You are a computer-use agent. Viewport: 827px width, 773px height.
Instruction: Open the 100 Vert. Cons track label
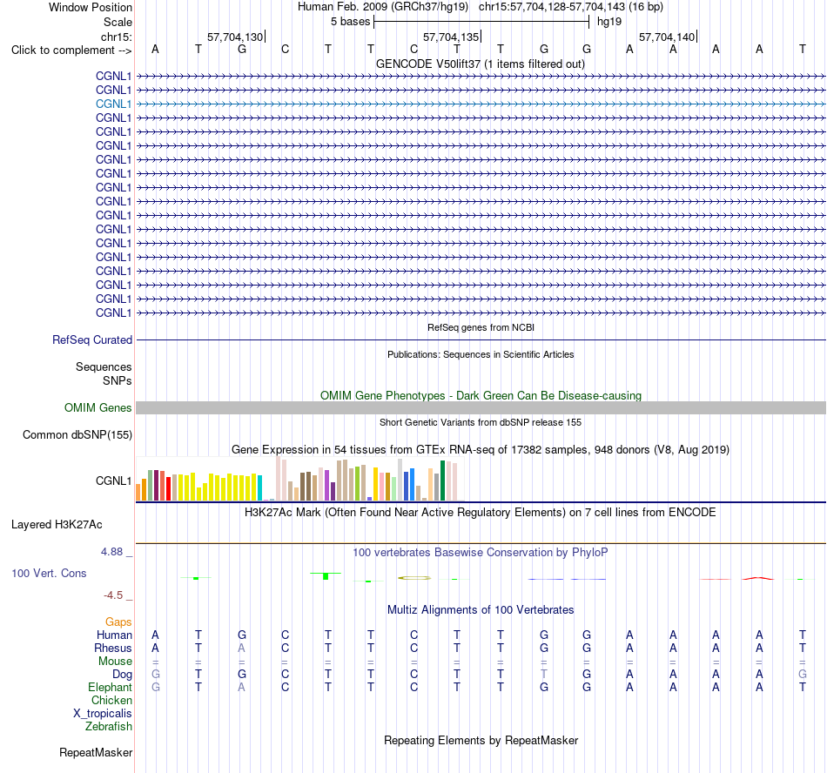pos(49,573)
